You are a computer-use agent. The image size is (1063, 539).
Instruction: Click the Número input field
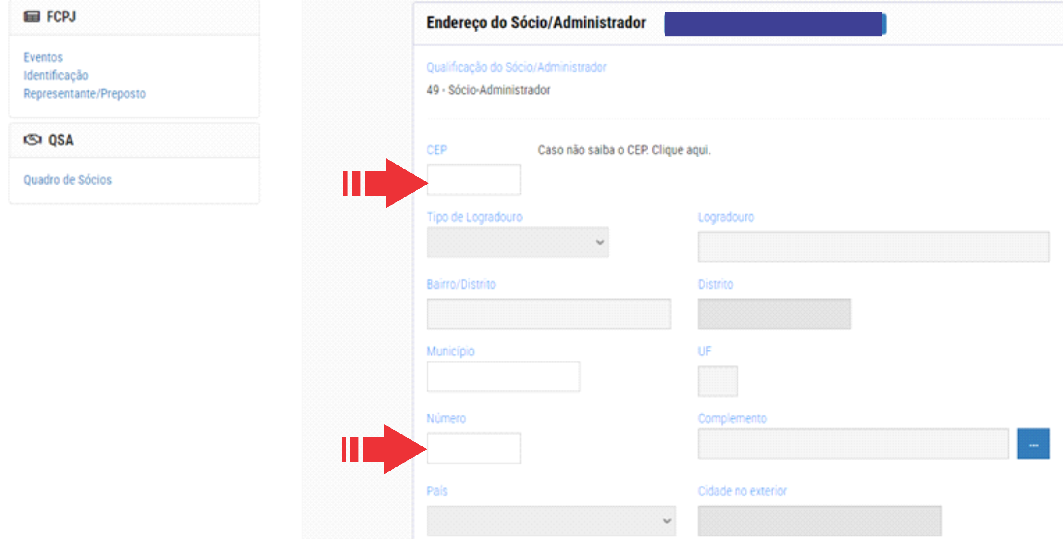[x=474, y=448]
